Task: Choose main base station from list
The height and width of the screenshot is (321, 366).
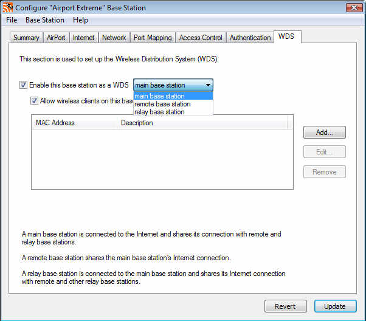Action: coord(173,96)
